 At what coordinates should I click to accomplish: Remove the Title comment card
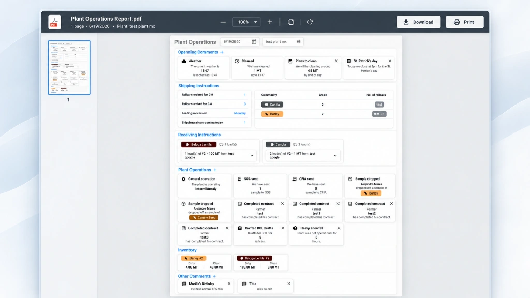[289, 284]
